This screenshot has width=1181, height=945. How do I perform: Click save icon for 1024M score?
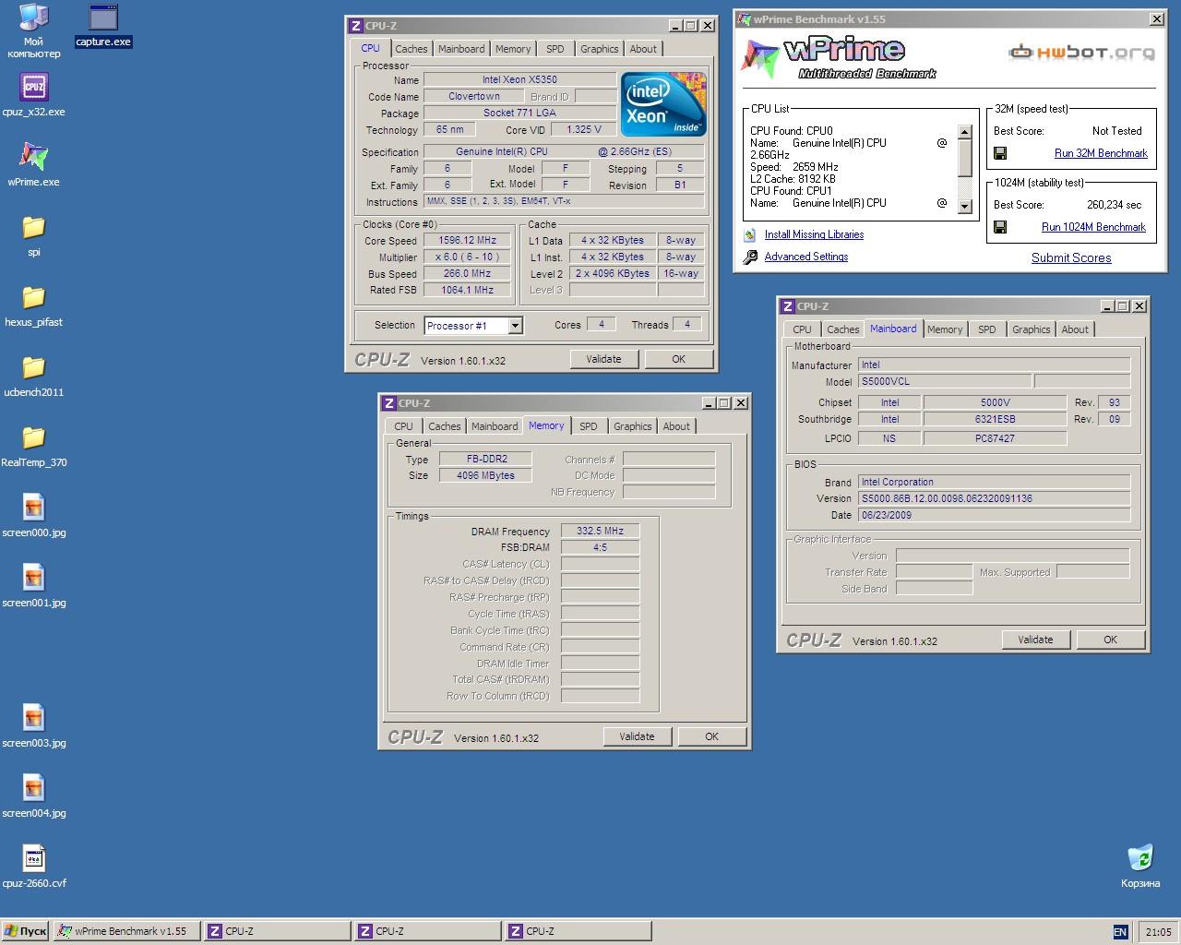(x=1000, y=227)
